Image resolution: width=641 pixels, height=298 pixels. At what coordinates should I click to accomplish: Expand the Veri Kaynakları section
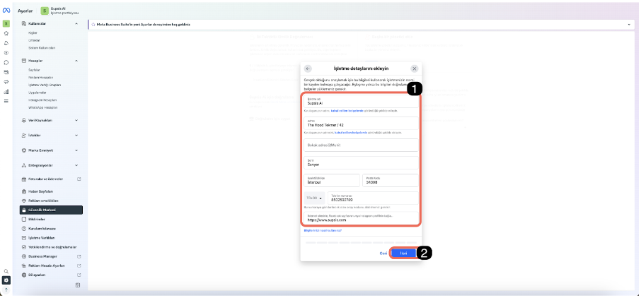click(76, 121)
